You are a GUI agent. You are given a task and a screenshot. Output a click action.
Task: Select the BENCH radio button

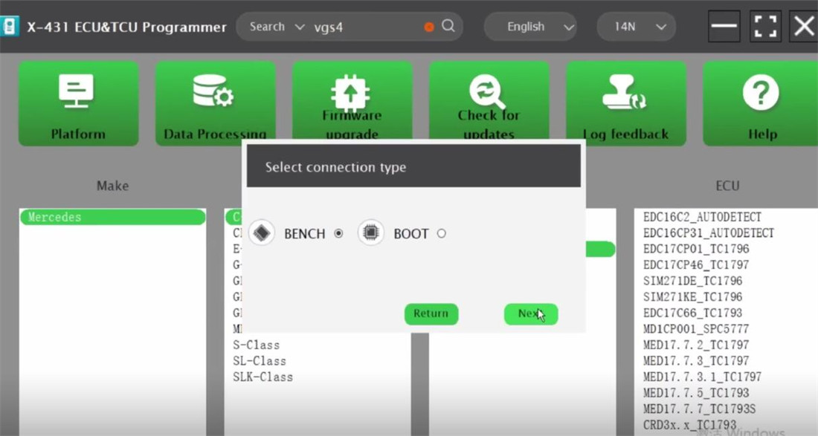[x=338, y=233]
